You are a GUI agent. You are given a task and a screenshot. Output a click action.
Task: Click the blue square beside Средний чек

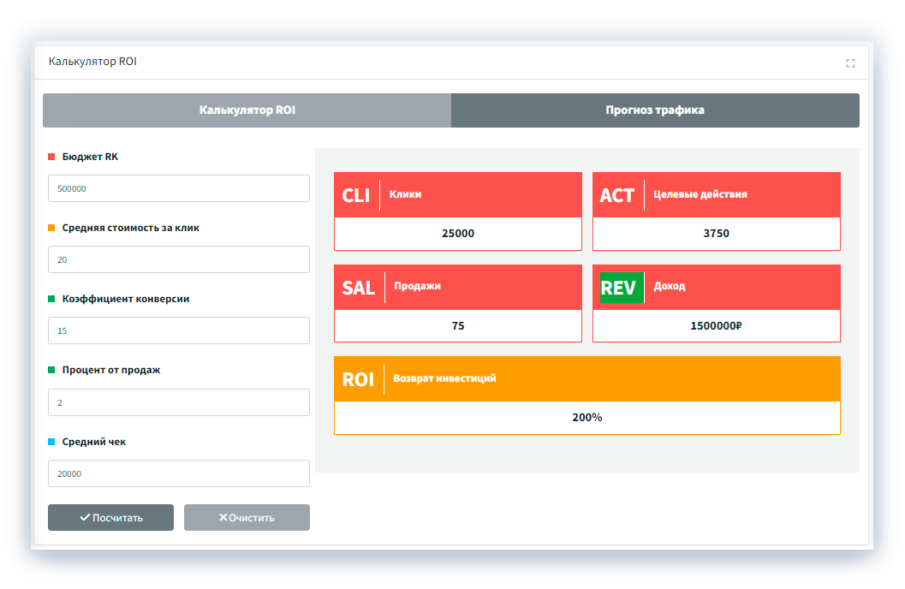51,442
